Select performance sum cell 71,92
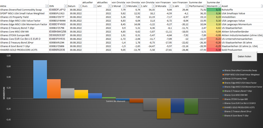 click(x=198, y=10)
